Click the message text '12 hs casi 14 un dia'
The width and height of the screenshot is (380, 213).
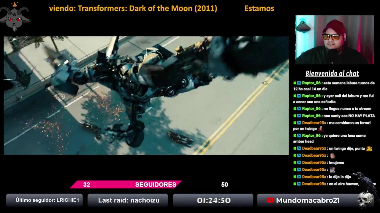click(310, 89)
